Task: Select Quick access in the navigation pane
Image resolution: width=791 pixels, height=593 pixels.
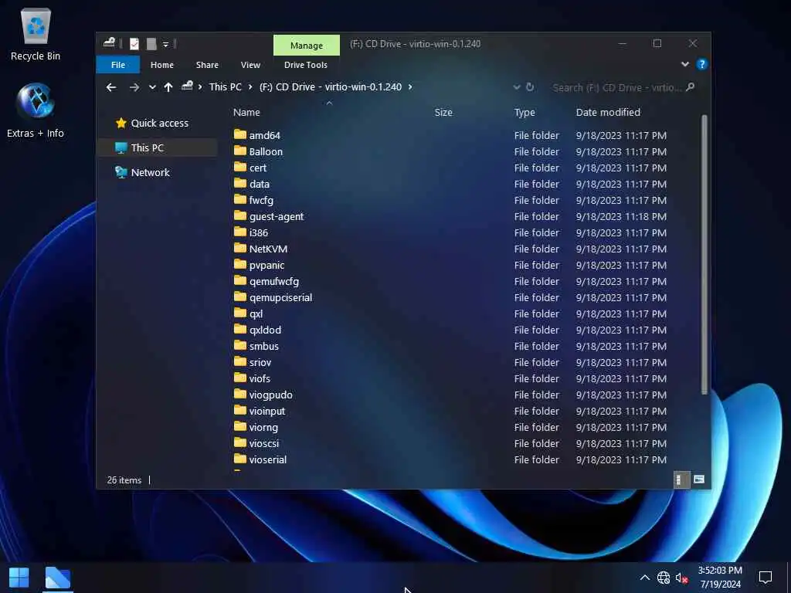Action: (159, 123)
